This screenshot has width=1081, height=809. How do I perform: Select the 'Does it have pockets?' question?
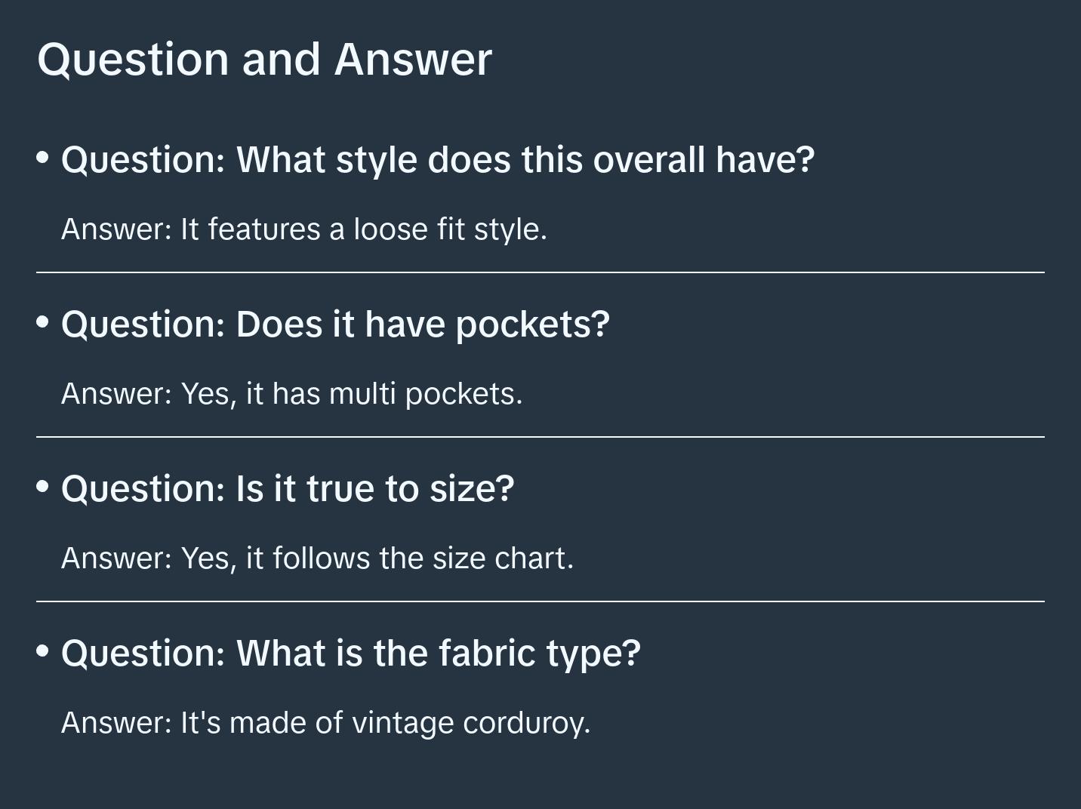point(335,324)
